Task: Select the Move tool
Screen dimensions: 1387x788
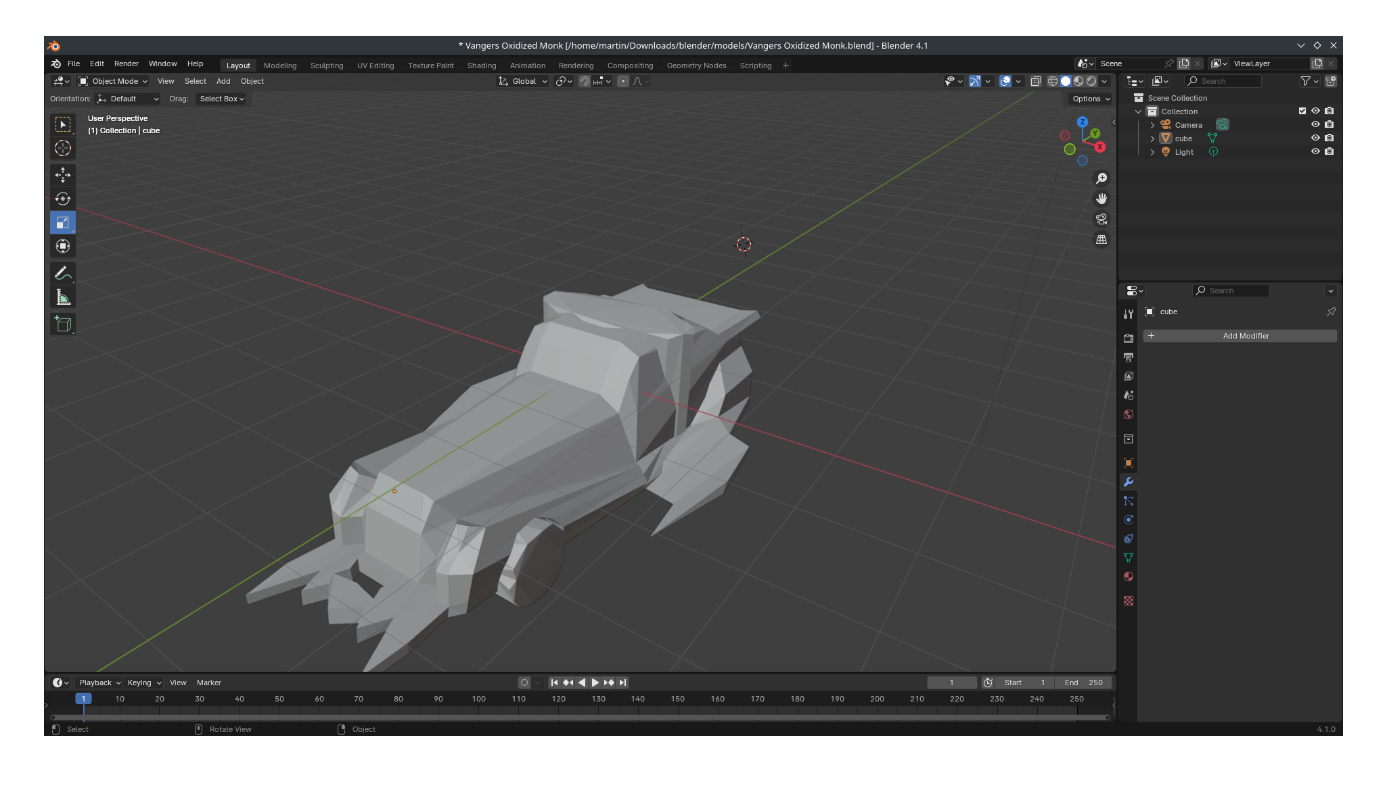Action: pyautogui.click(x=63, y=175)
